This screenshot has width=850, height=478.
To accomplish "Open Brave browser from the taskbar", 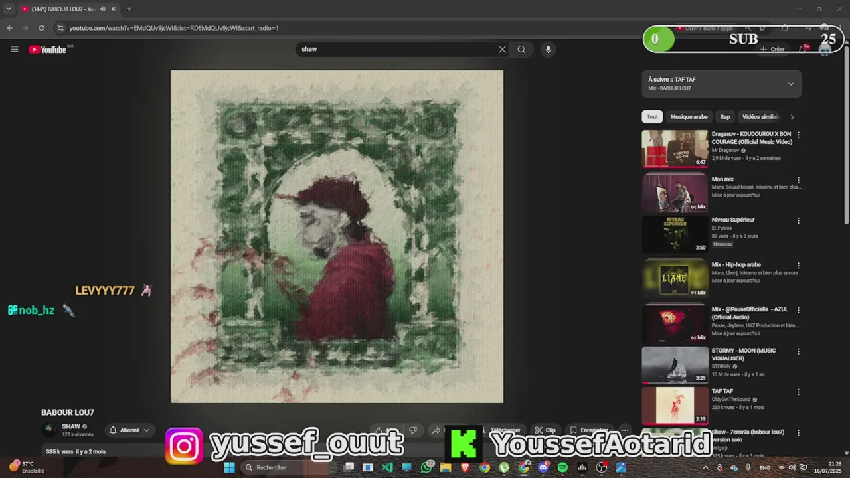I will [465, 467].
